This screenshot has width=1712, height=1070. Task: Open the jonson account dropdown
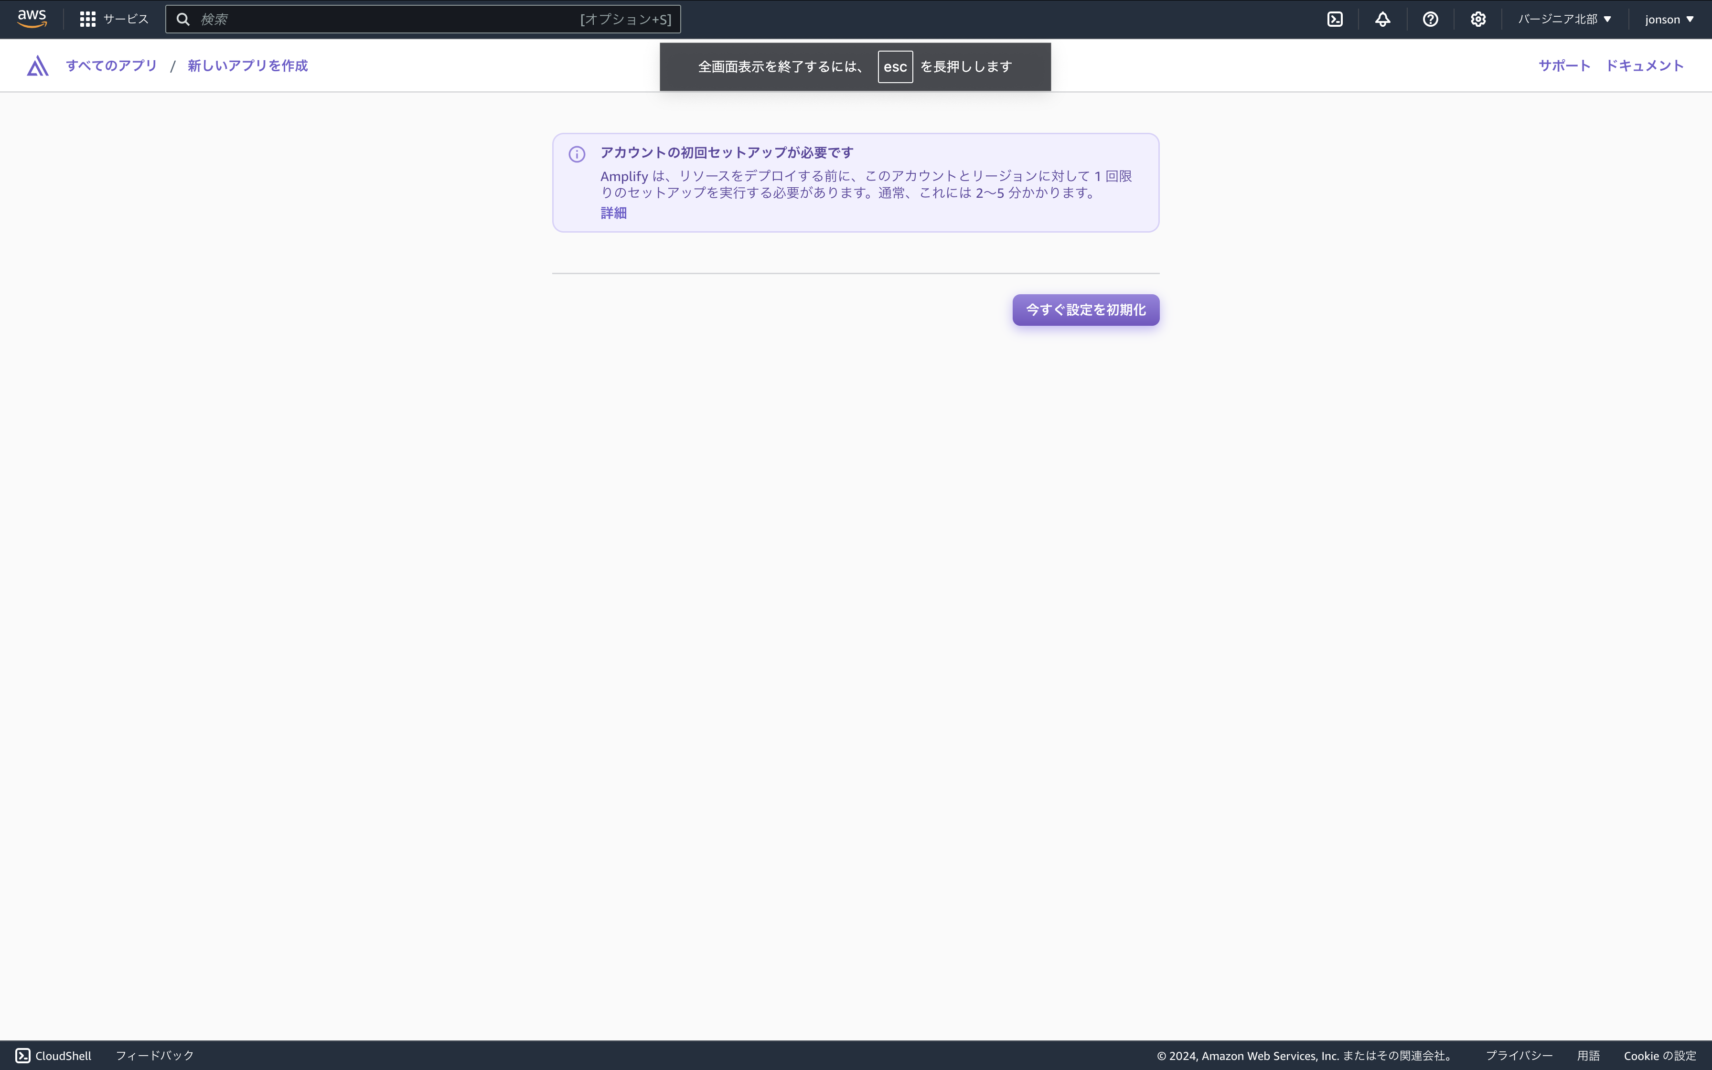1669,19
